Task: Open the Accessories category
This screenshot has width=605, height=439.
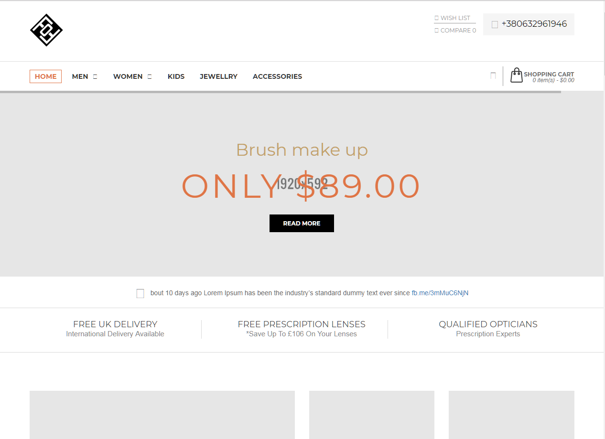Action: (277, 76)
